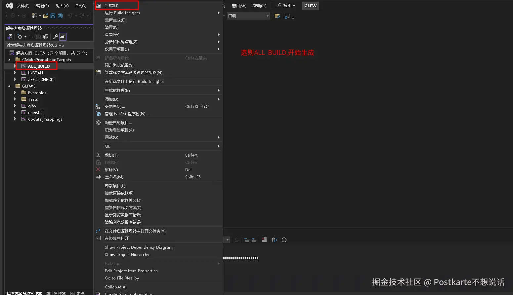Open Properties via the wrench icon
Viewport: 513px width, 295px height.
pos(56,37)
